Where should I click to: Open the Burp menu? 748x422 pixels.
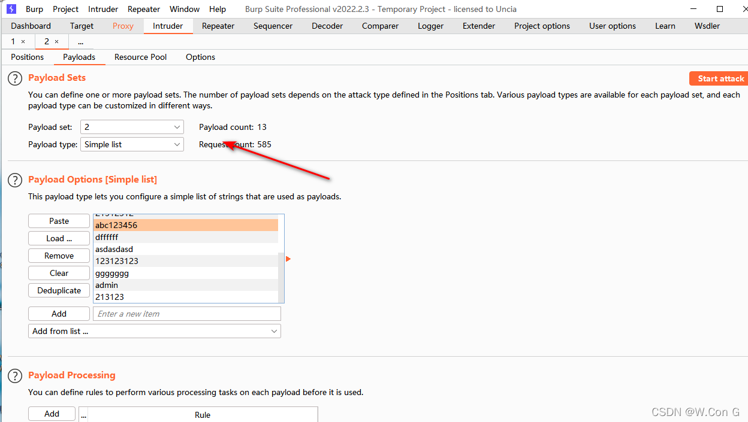click(34, 9)
